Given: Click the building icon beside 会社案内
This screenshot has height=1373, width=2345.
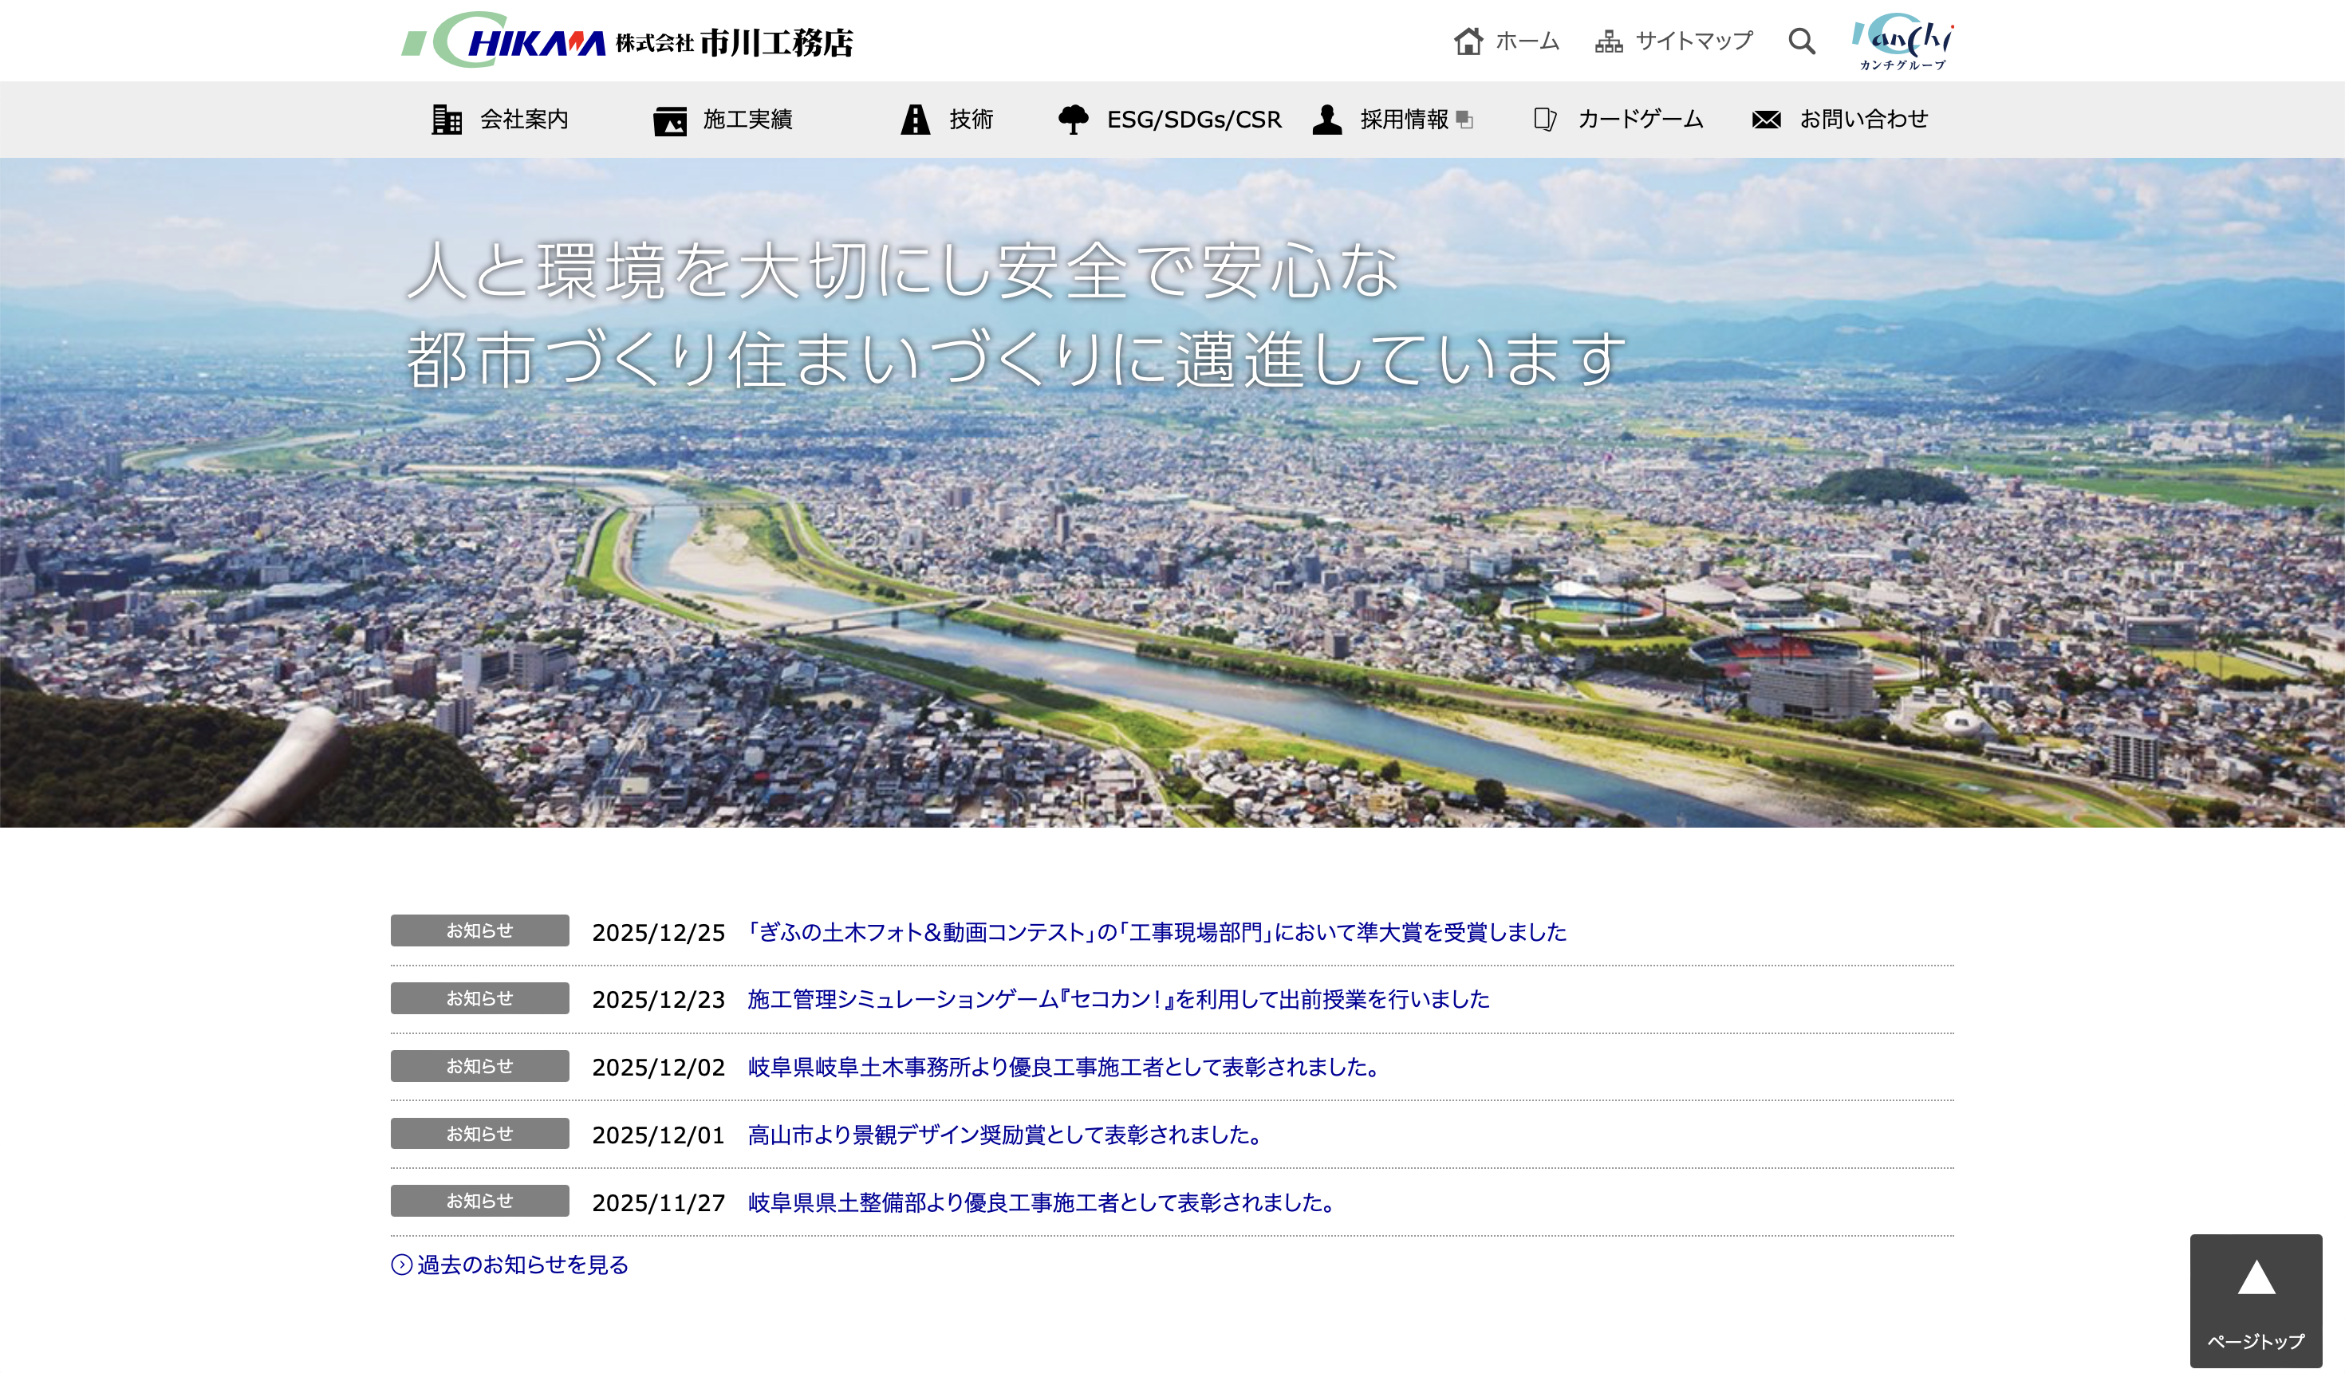Looking at the screenshot, I should 447,119.
